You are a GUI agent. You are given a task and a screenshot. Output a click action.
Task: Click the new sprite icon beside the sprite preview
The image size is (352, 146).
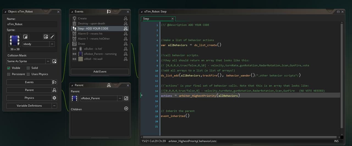pyautogui.click(x=25, y=37)
